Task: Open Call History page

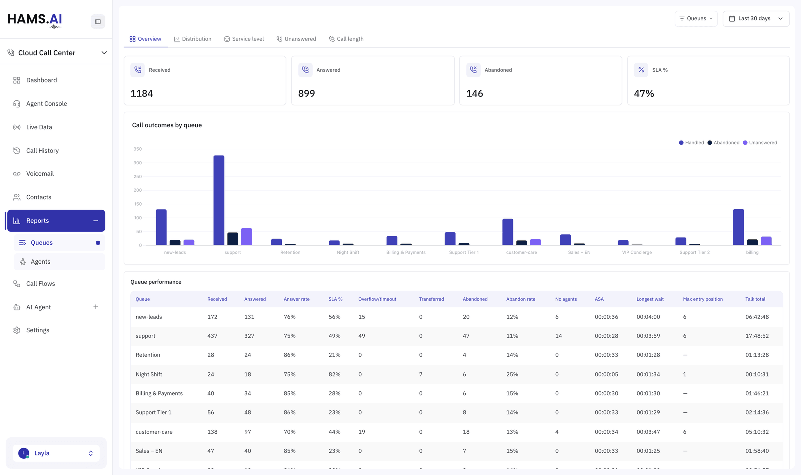Action: [x=56, y=151]
